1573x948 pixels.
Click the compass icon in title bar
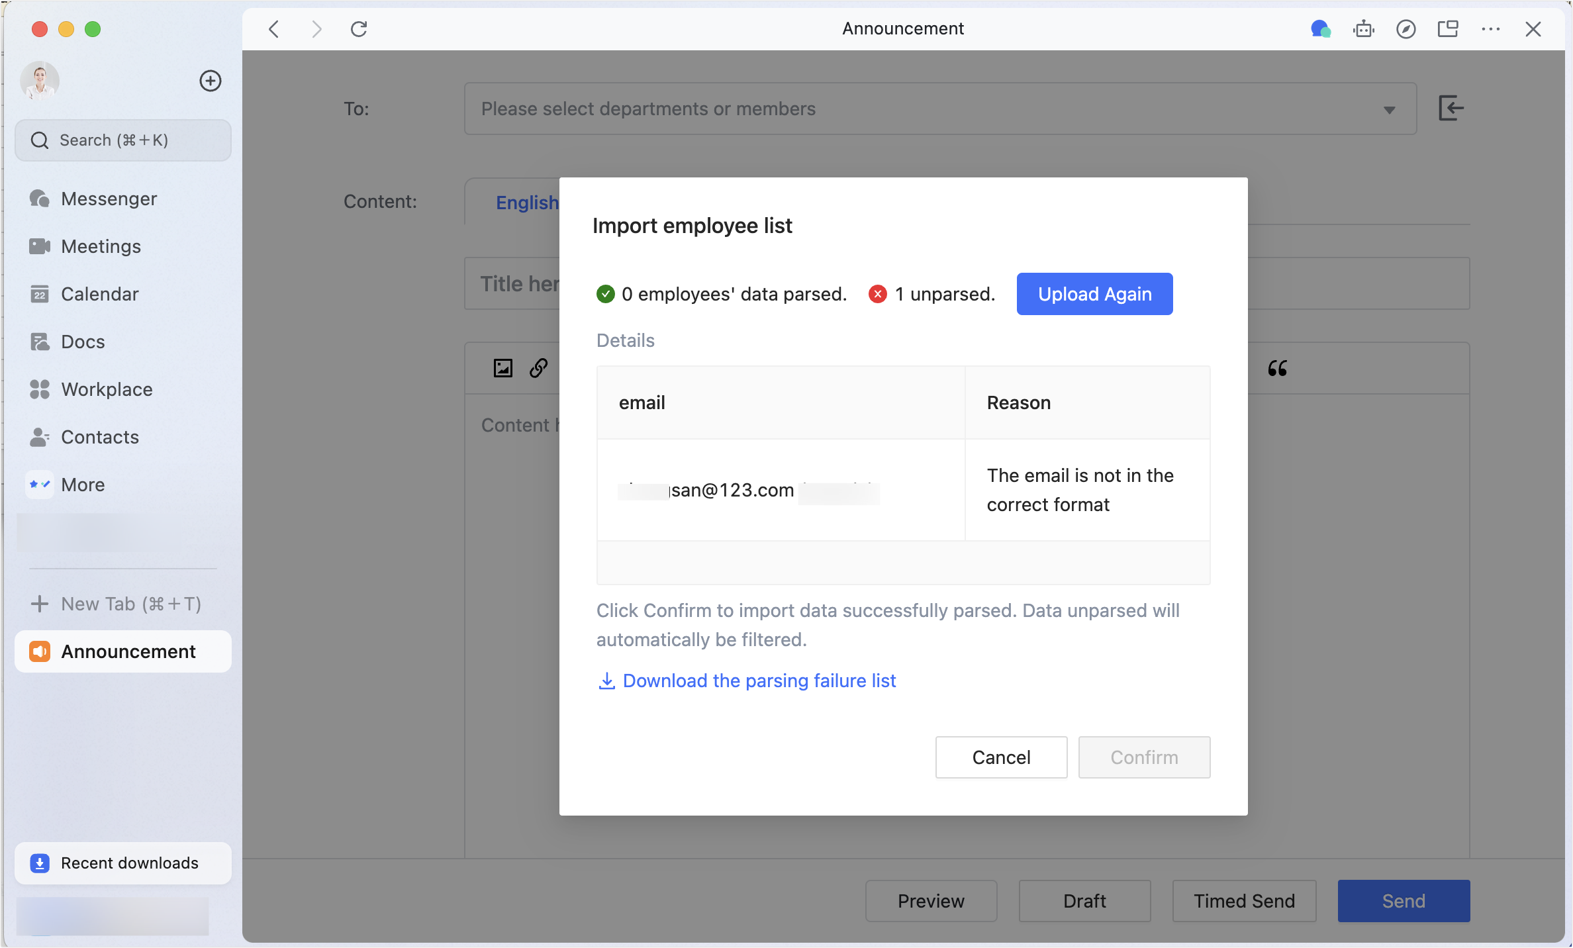1406,29
